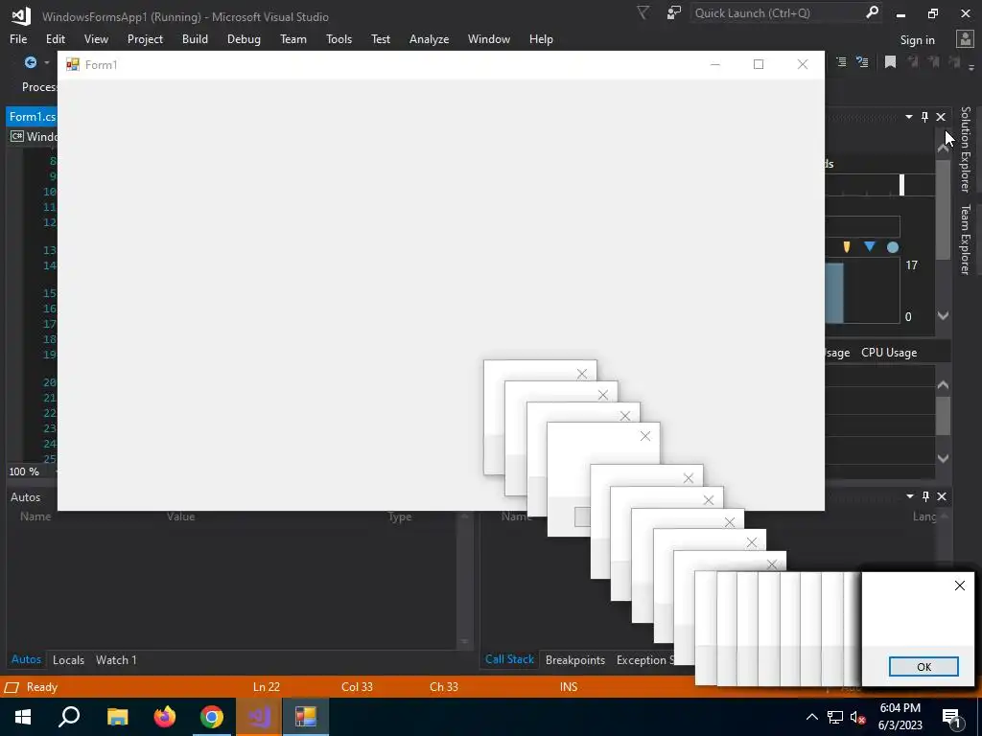982x736 pixels.
Task: Open the Test menu
Action: tap(380, 38)
